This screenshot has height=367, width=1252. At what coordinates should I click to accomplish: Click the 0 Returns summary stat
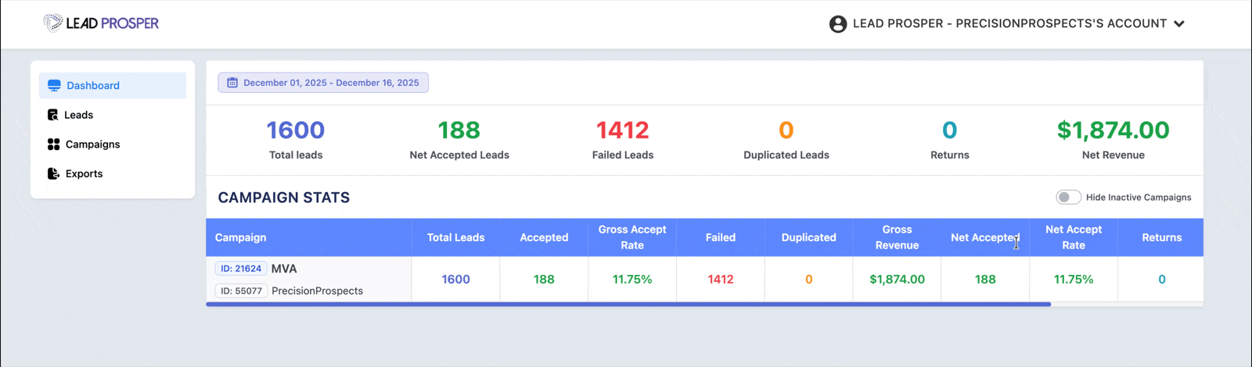point(950,140)
